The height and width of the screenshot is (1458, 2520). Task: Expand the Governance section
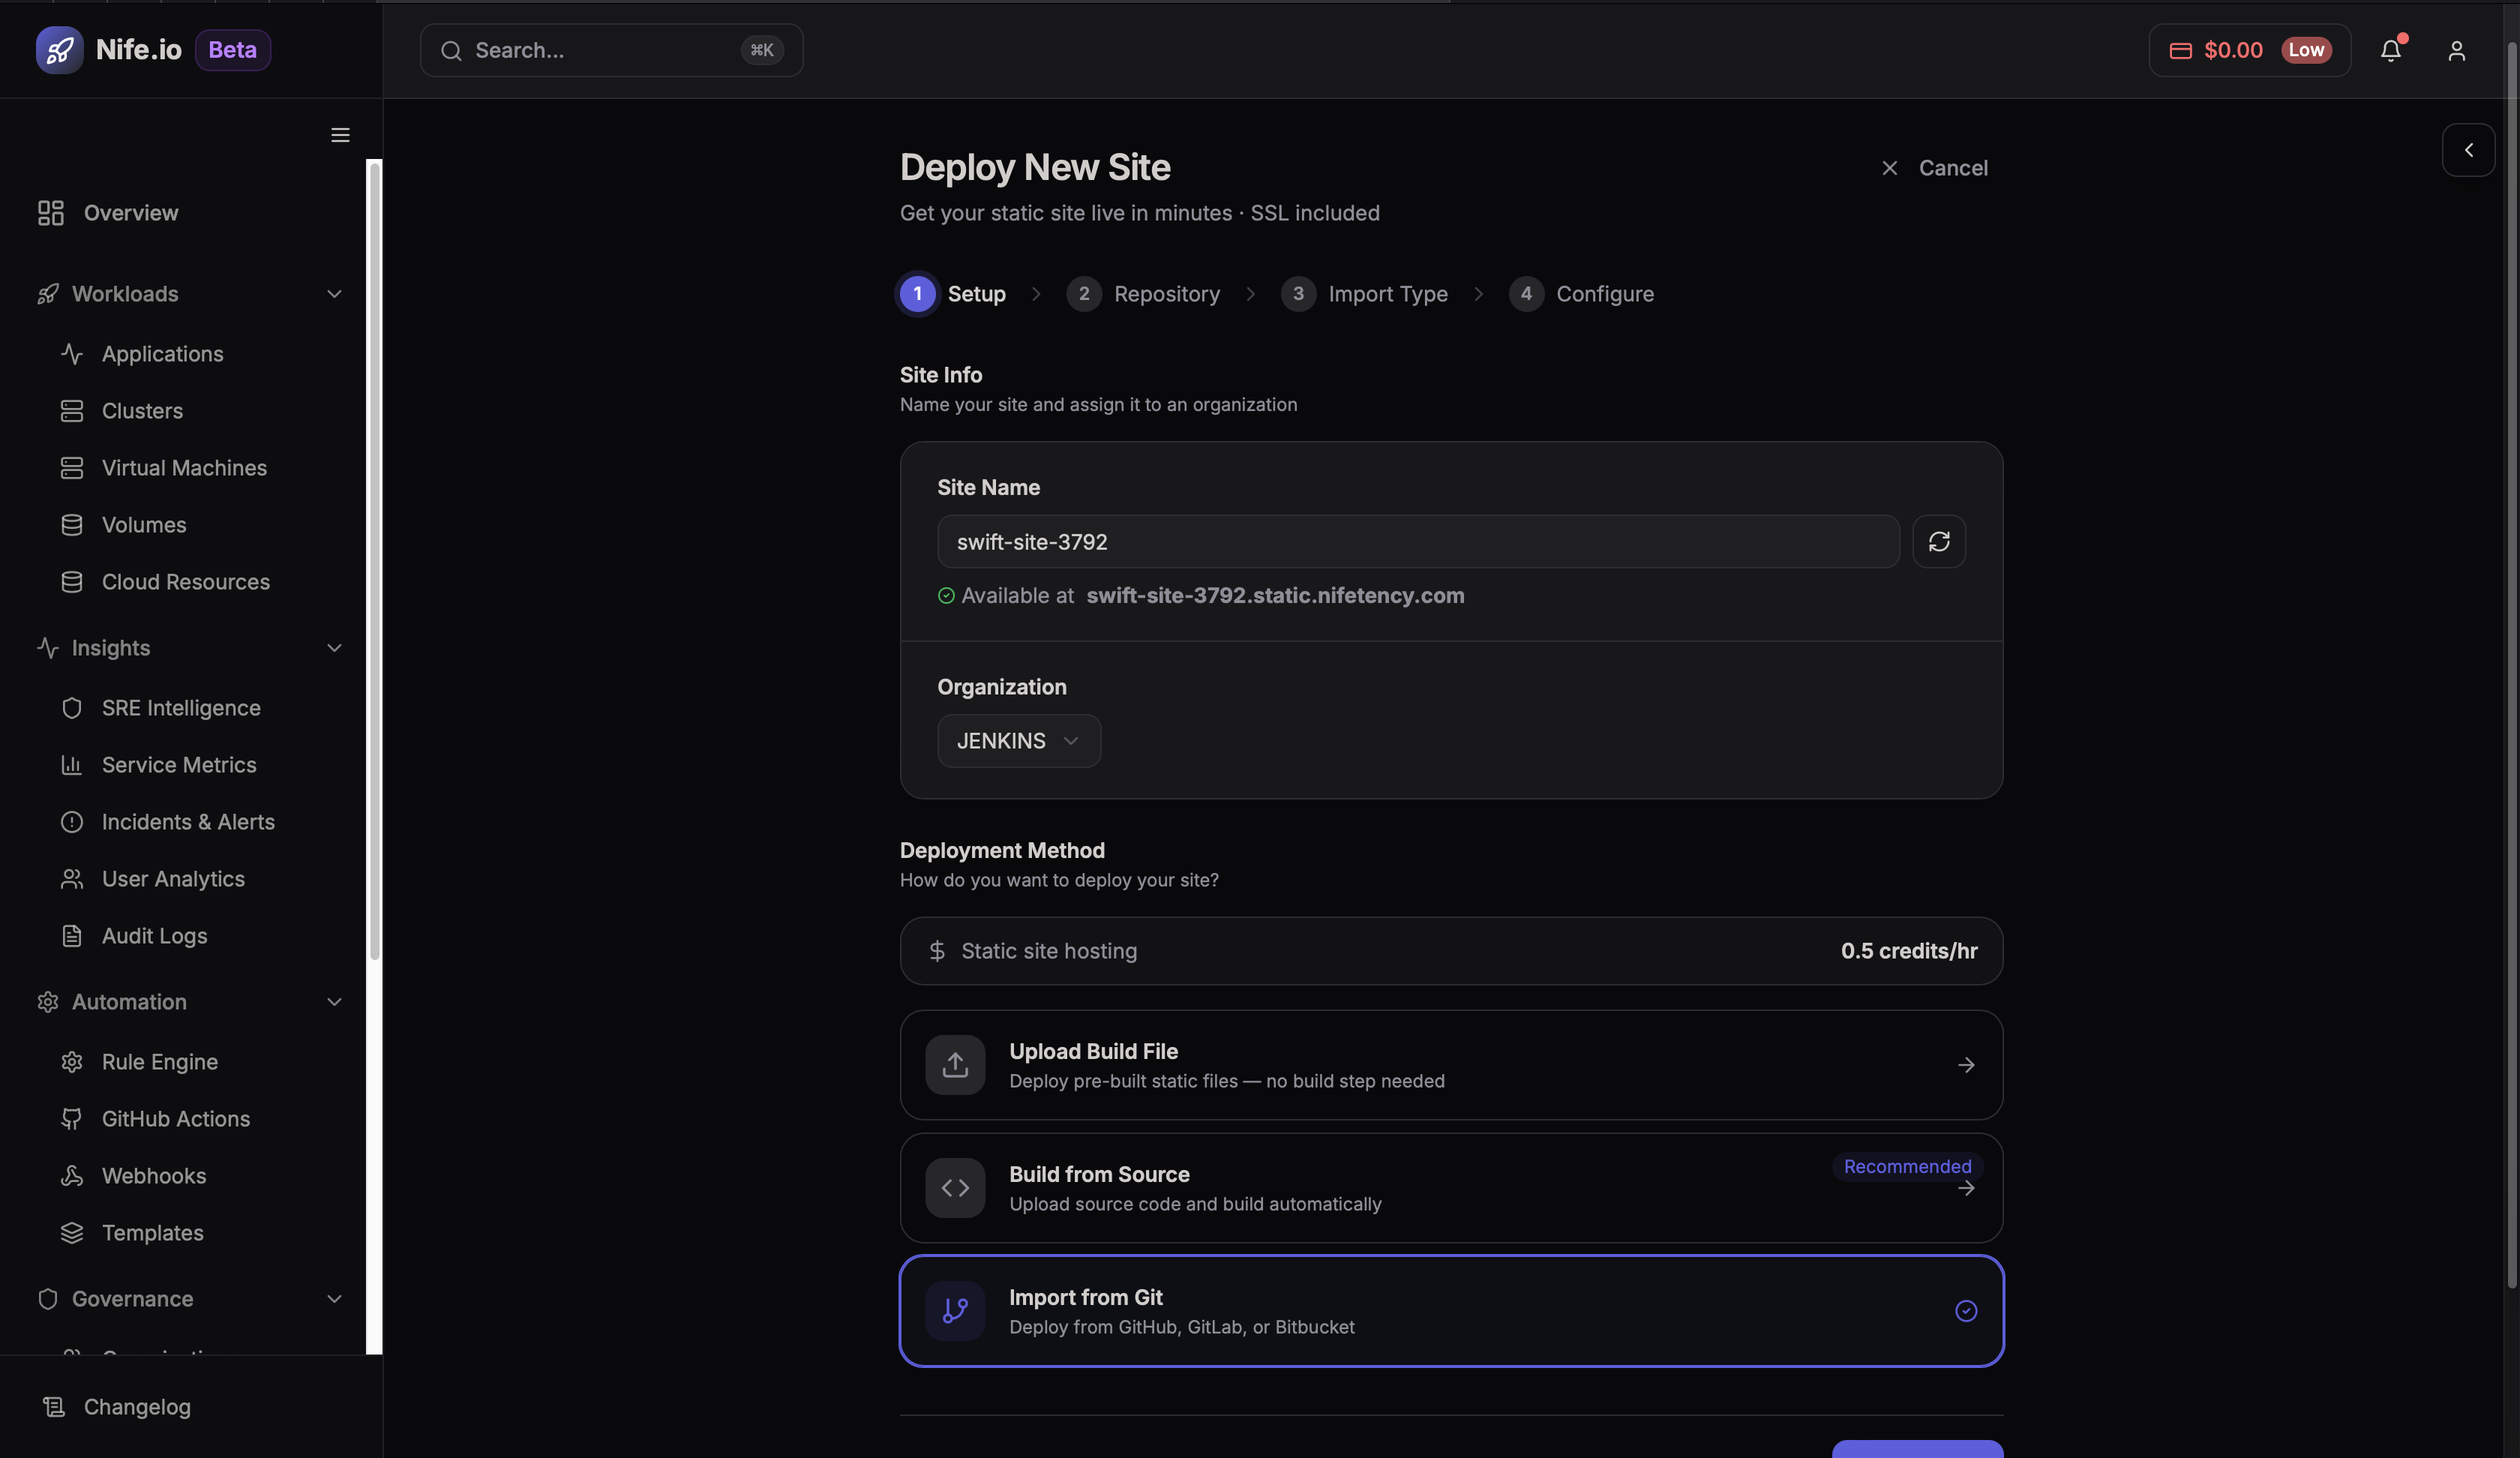[334, 1299]
